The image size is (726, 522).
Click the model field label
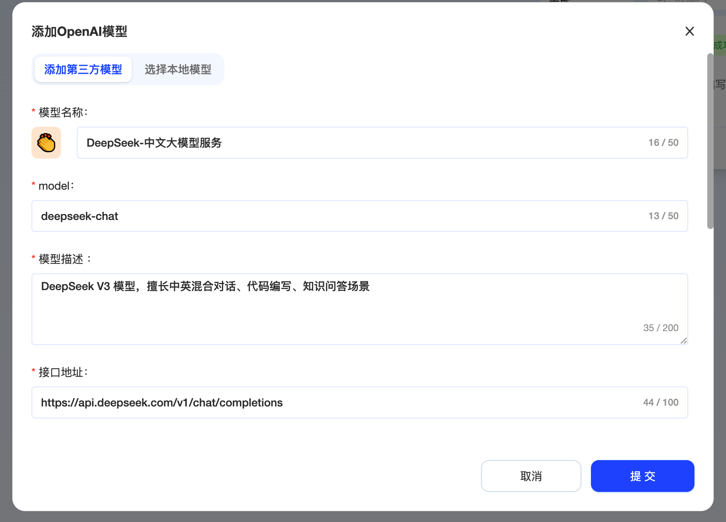[56, 186]
